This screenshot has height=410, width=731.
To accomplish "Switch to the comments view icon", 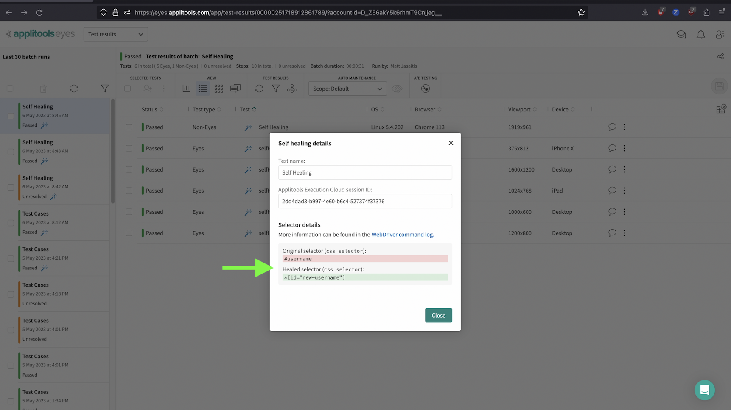I will coord(235,89).
